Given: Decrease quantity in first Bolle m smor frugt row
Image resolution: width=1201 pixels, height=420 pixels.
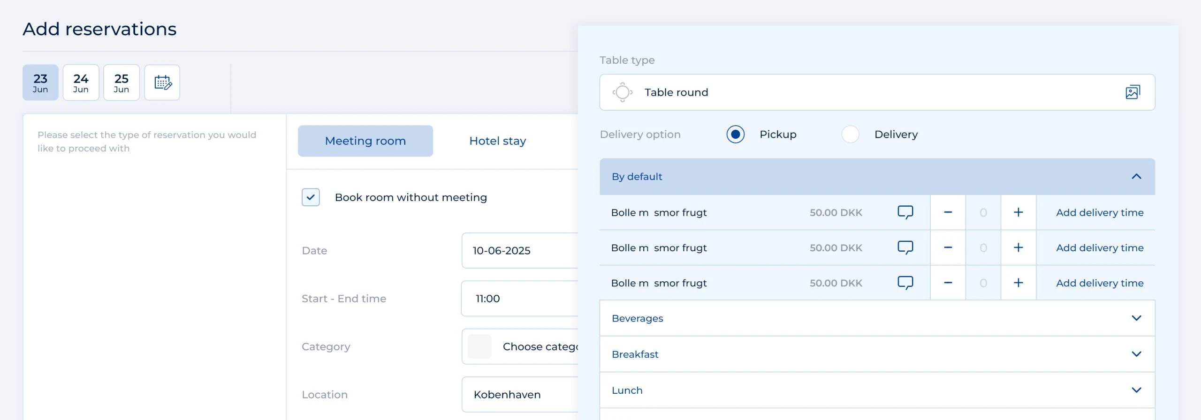Looking at the screenshot, I should [948, 212].
